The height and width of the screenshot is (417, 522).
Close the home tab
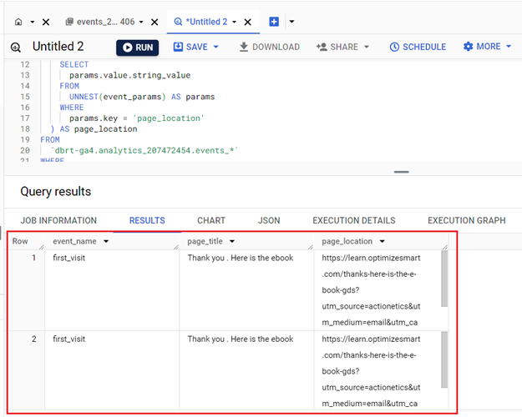(x=46, y=22)
